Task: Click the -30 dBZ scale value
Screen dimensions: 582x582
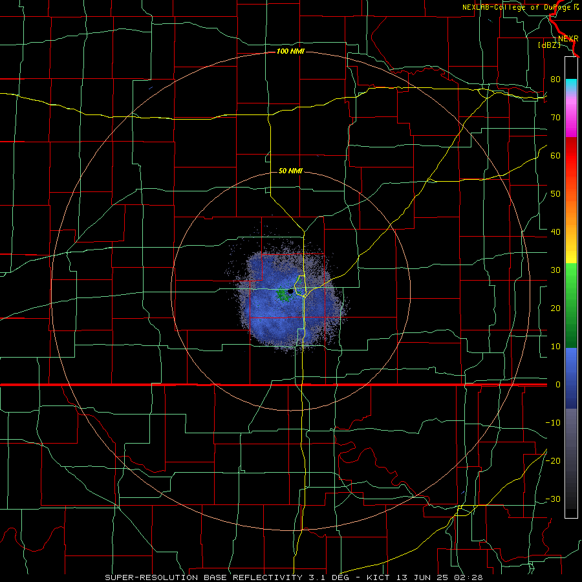Action: click(x=553, y=499)
